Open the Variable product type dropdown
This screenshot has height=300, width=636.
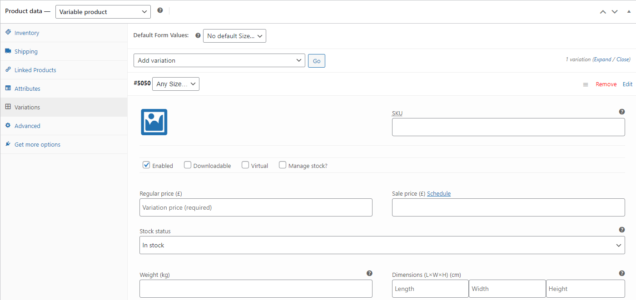pyautogui.click(x=103, y=12)
